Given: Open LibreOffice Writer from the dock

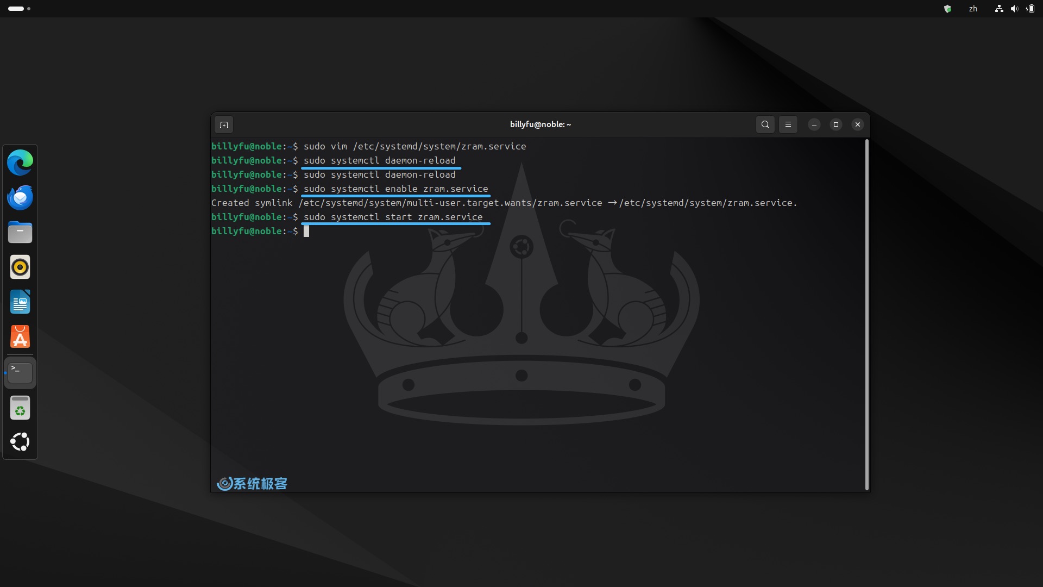Looking at the screenshot, I should pos(20,302).
